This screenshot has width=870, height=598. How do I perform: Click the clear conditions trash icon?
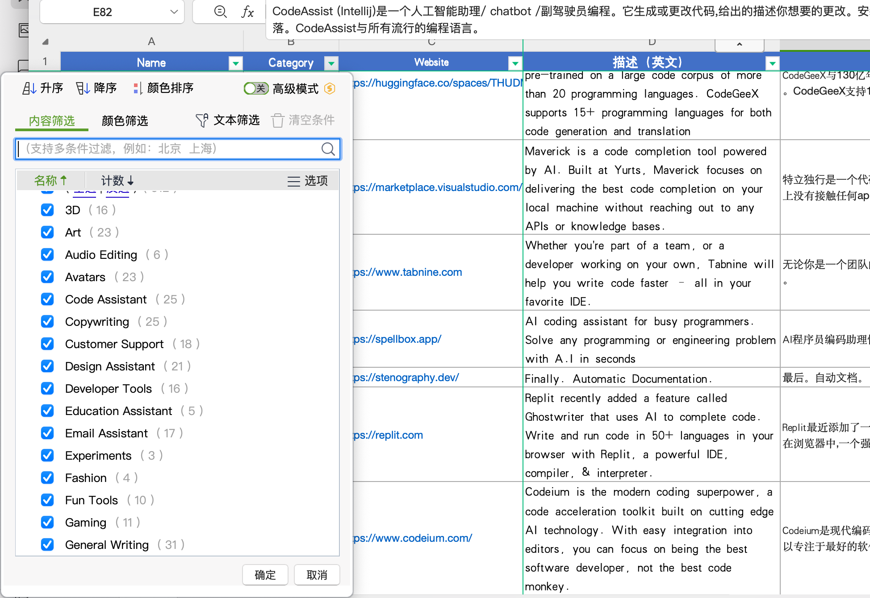tap(277, 120)
